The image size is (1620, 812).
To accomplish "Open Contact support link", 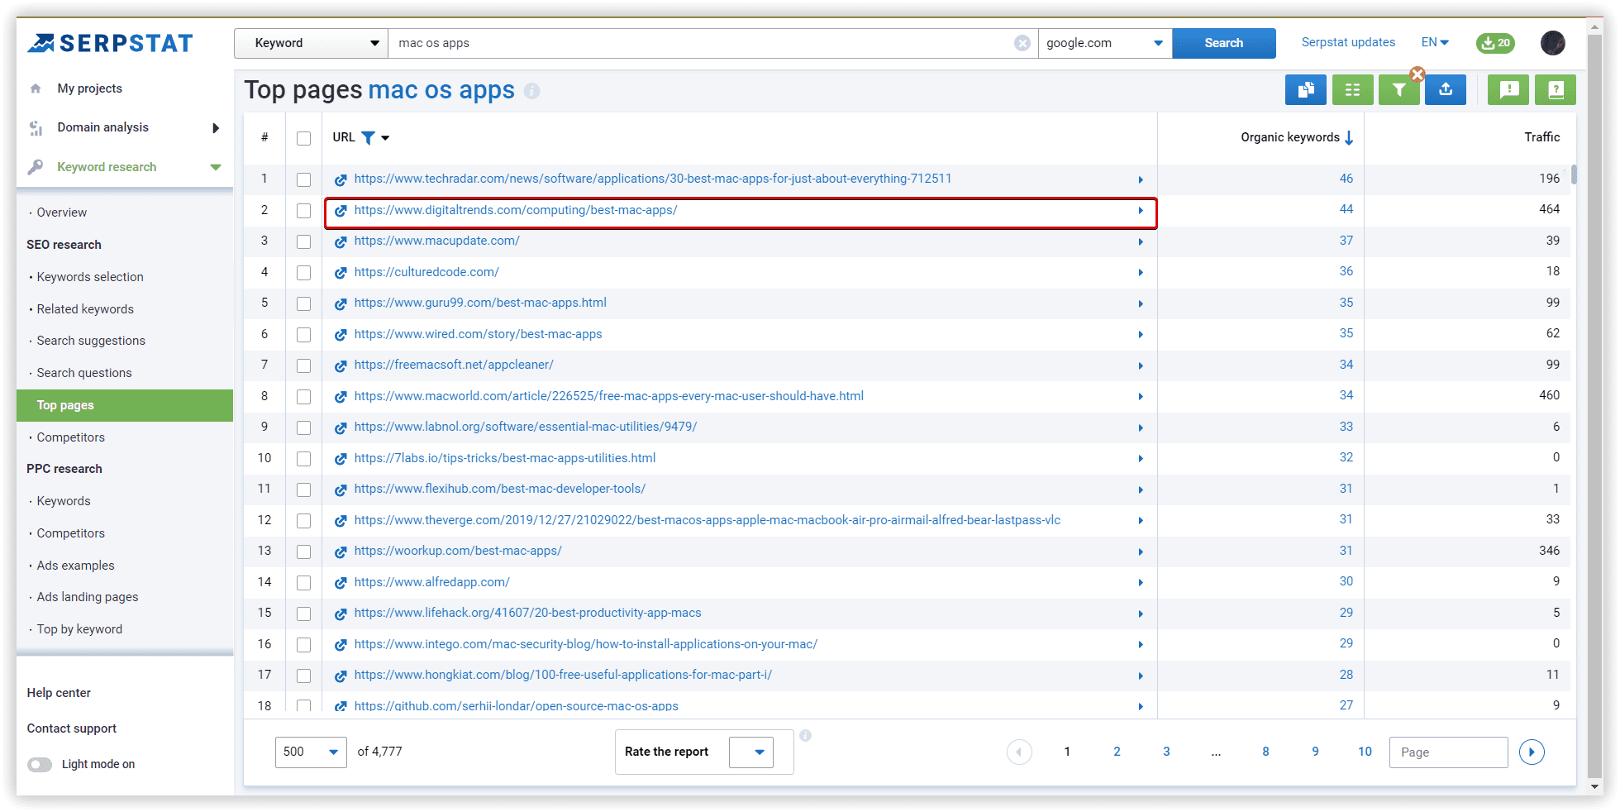I will click(72, 728).
